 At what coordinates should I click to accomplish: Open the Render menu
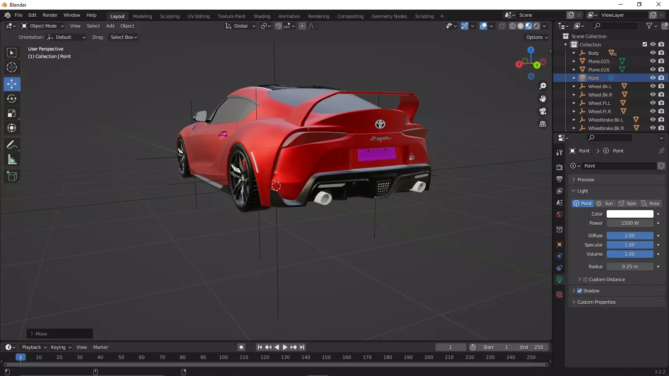[50, 15]
